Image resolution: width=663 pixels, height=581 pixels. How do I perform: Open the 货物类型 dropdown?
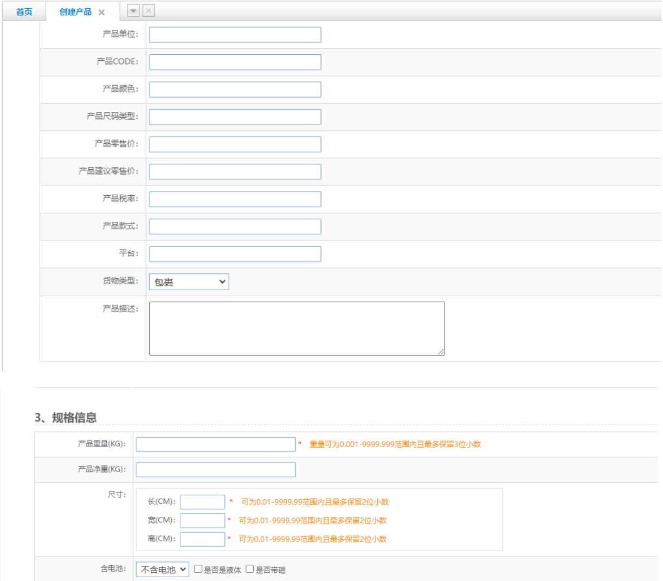pyautogui.click(x=189, y=282)
